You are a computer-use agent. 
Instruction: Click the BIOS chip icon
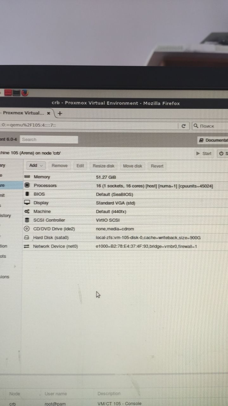pos(27,194)
